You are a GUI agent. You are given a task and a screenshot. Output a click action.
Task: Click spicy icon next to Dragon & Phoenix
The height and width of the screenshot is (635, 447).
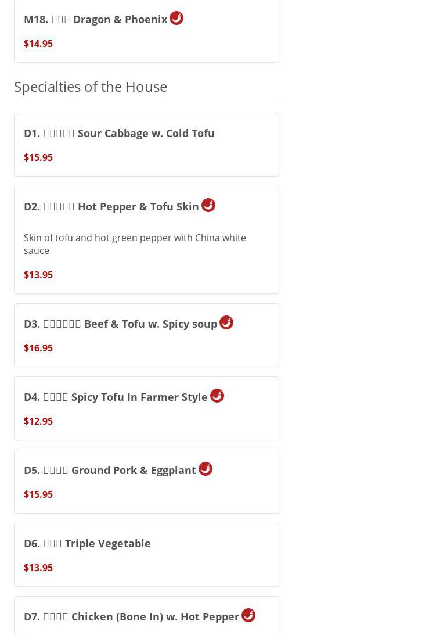pos(176,18)
